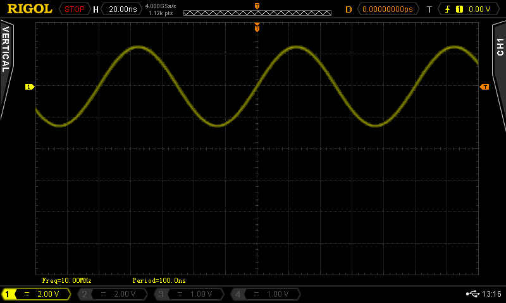Click the Freq=10.00MHz measurement
The width and height of the screenshot is (506, 303).
pos(67,280)
